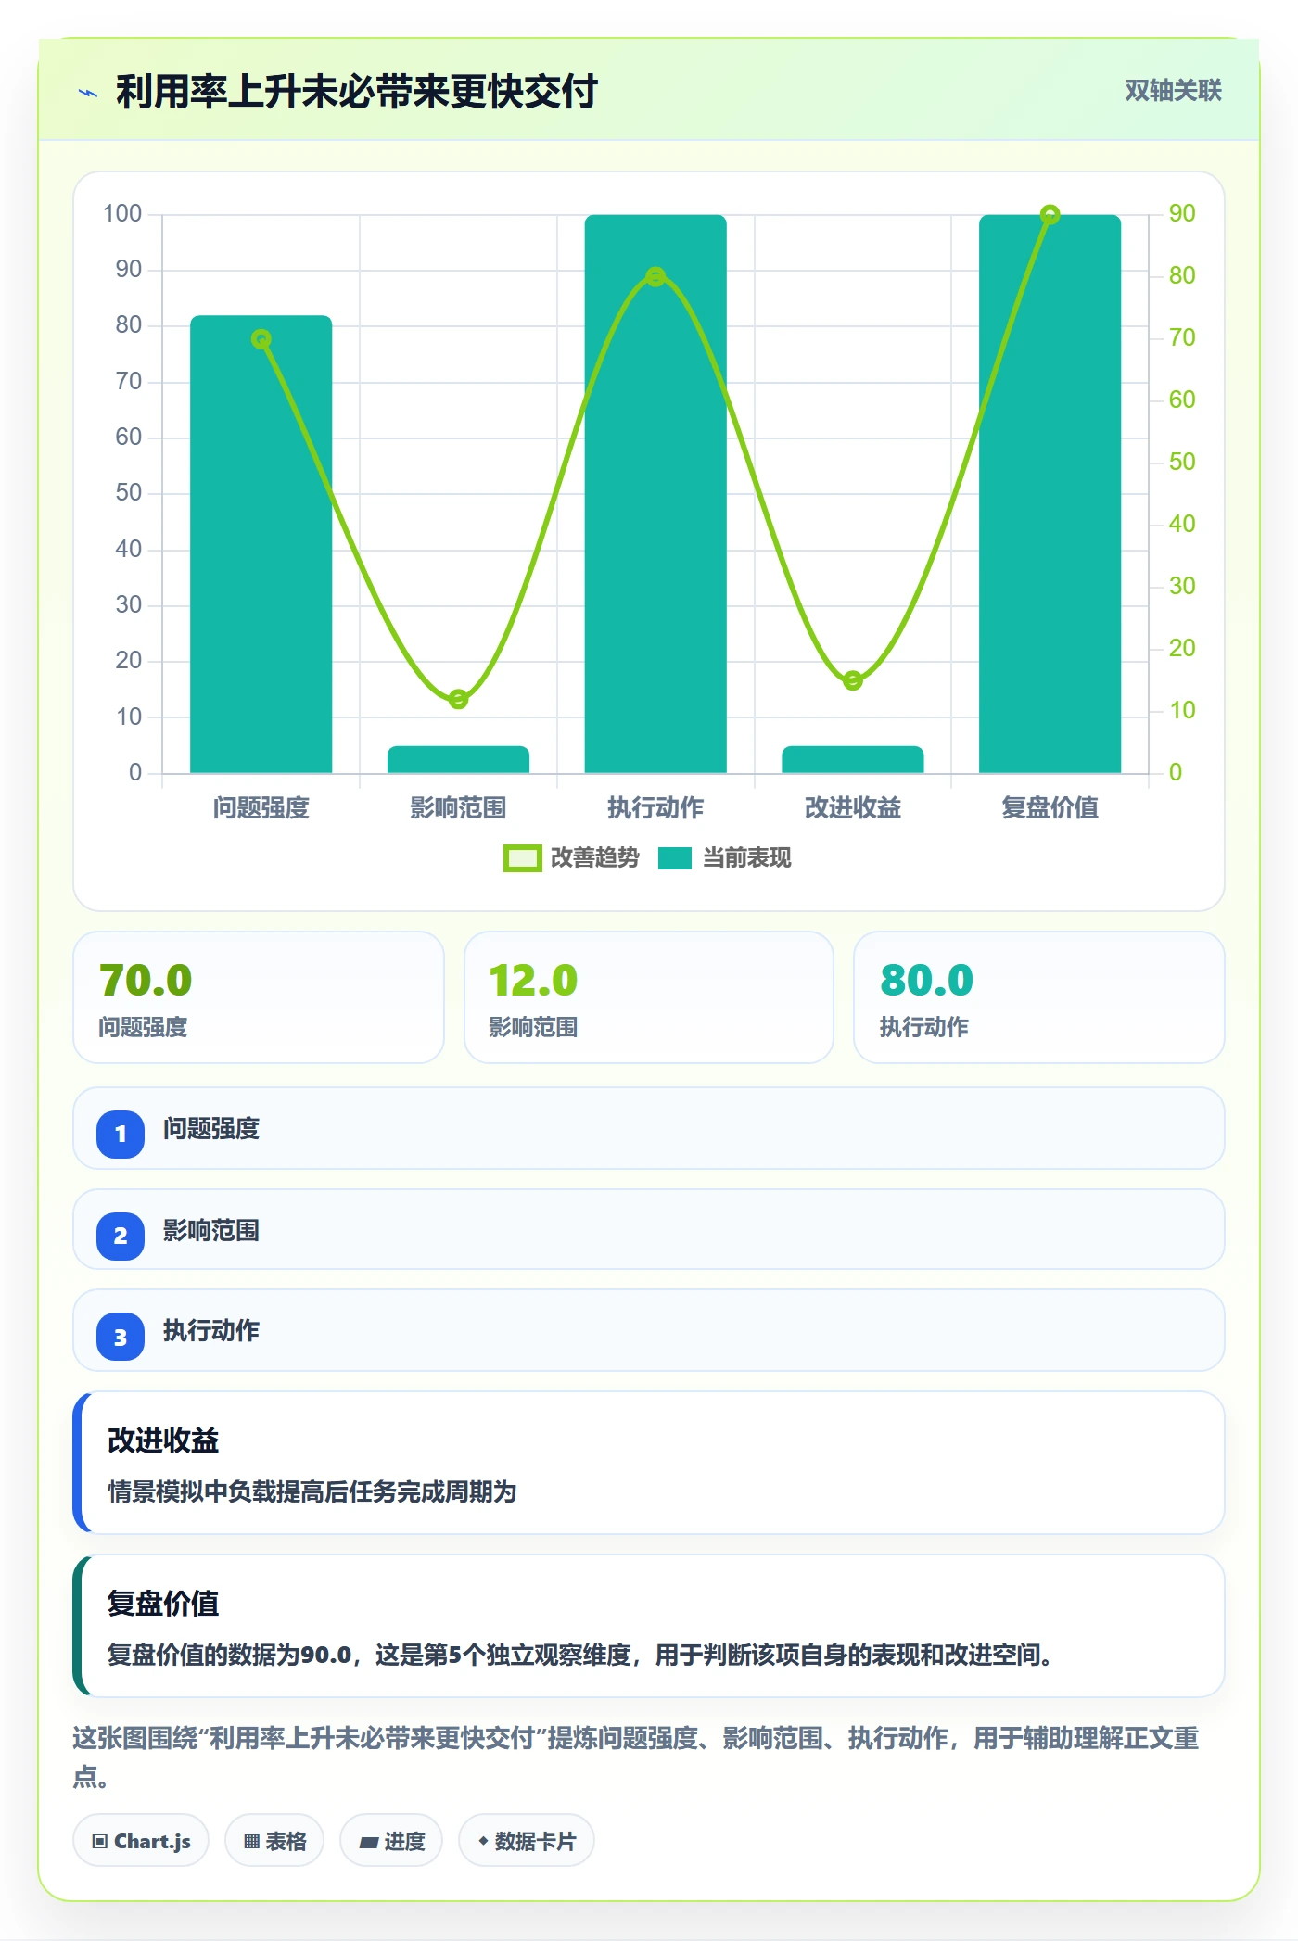
Task: Click the 问题强度 bar in the chart
Action: [261, 544]
